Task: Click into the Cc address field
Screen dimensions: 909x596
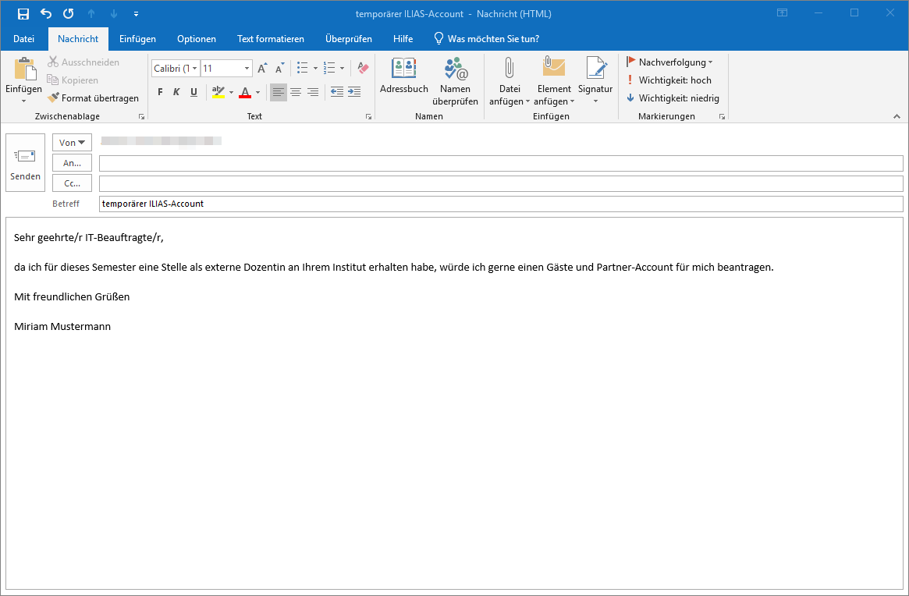Action: (x=501, y=184)
